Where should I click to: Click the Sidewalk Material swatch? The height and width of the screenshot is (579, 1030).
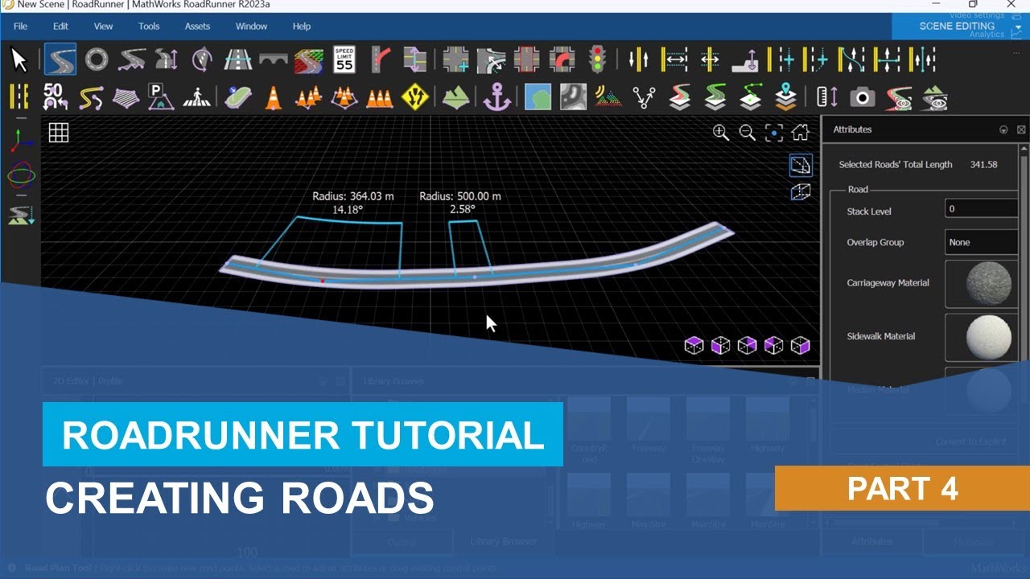pyautogui.click(x=988, y=336)
